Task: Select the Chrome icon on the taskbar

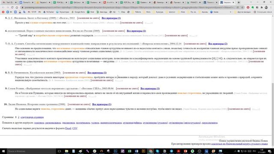Action: tap(150, 151)
